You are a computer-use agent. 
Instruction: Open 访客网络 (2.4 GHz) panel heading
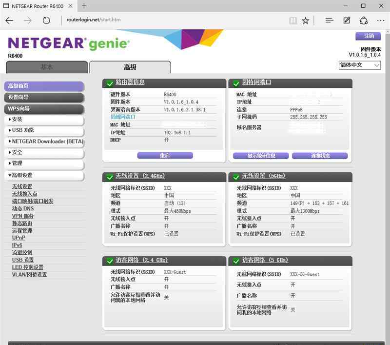point(141,260)
